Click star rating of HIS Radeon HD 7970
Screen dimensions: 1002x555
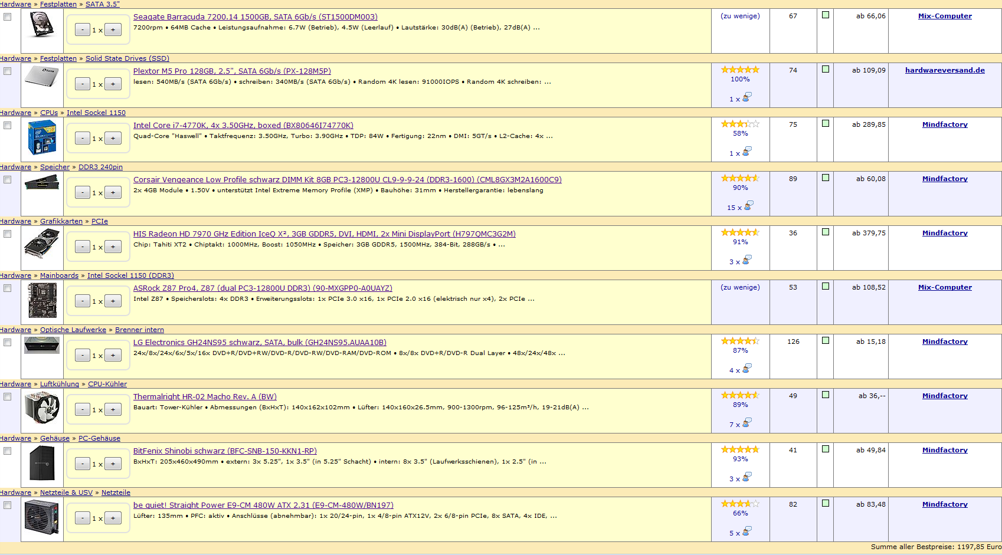coord(740,232)
